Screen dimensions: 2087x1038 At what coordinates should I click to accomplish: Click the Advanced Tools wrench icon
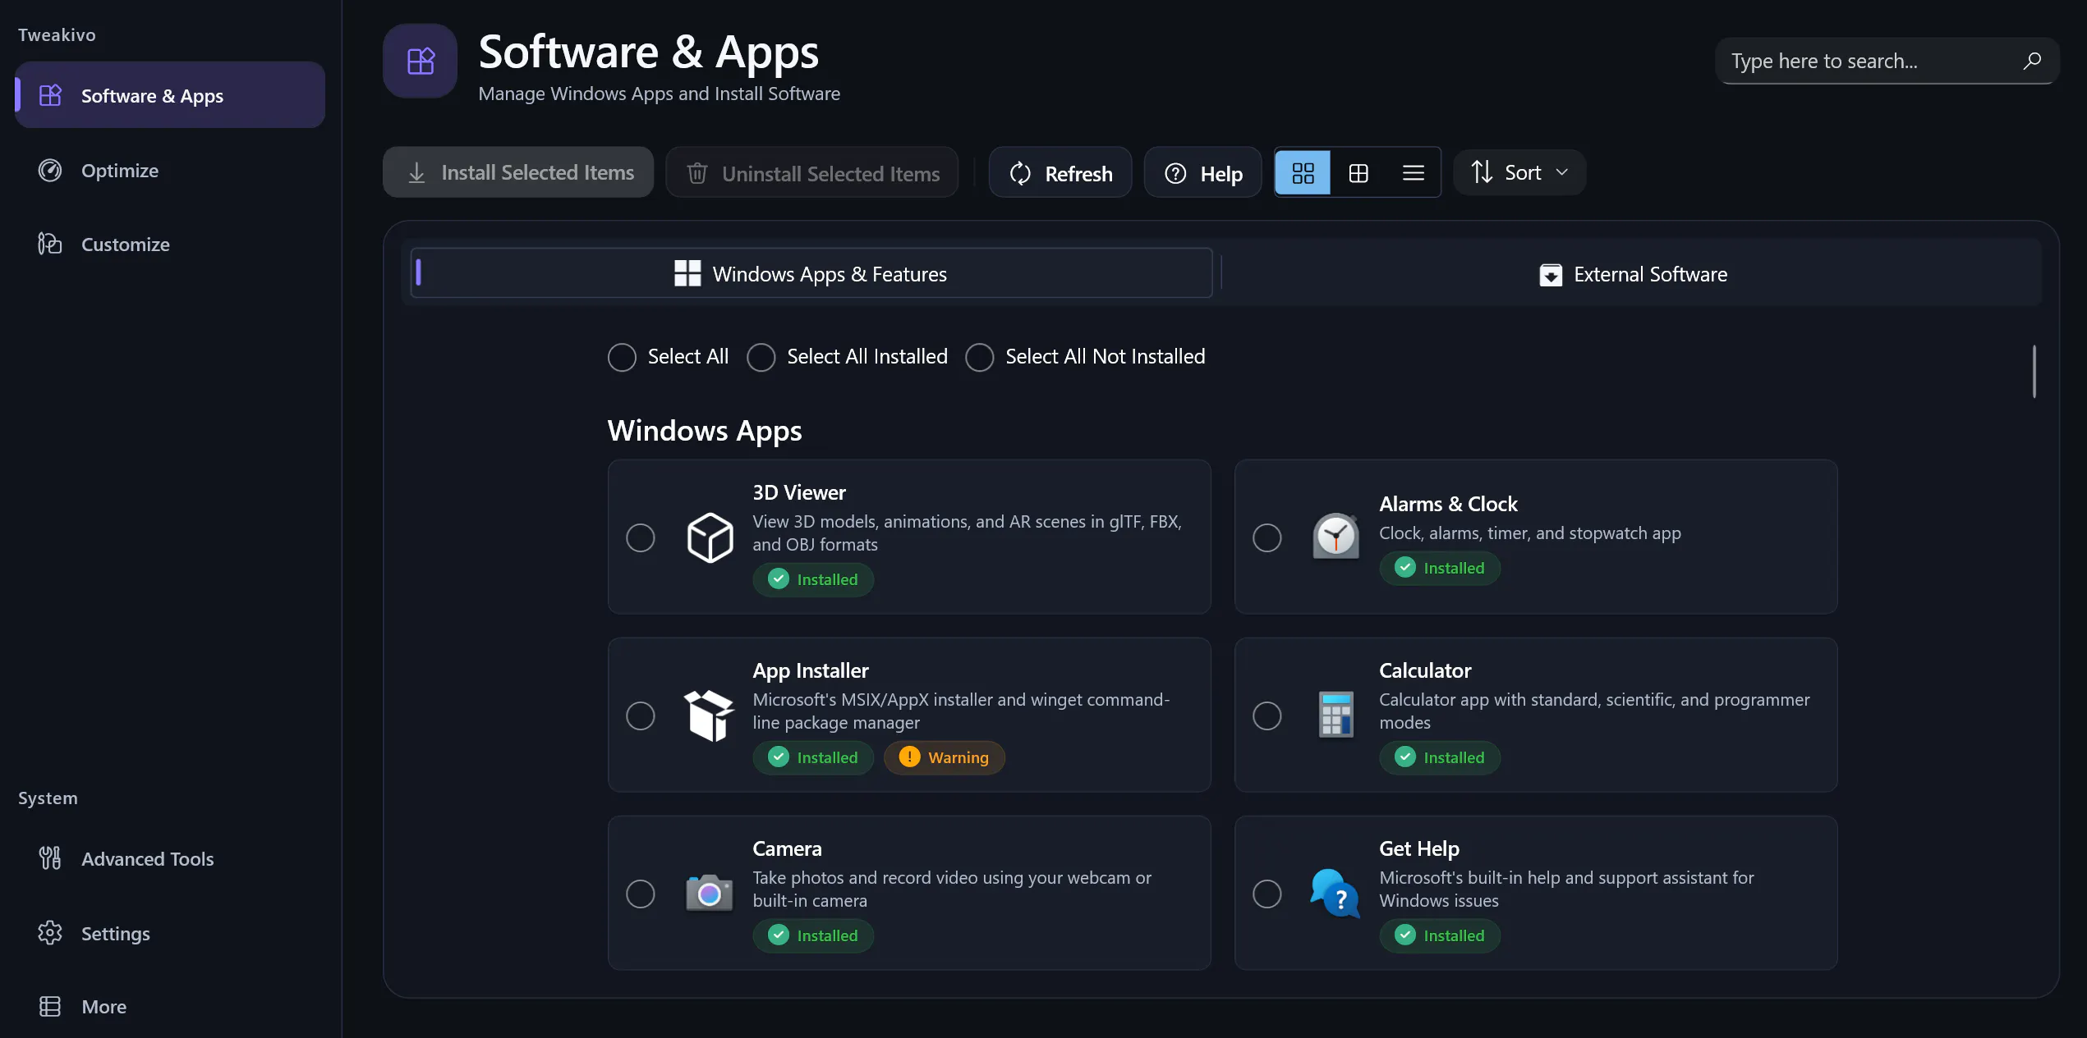[50, 858]
